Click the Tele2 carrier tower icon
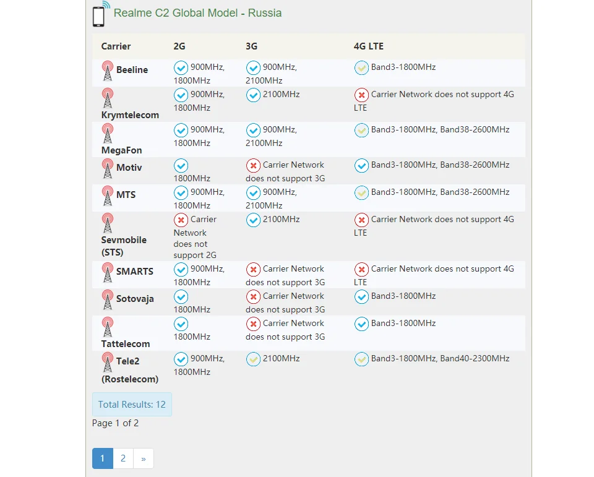 [108, 362]
